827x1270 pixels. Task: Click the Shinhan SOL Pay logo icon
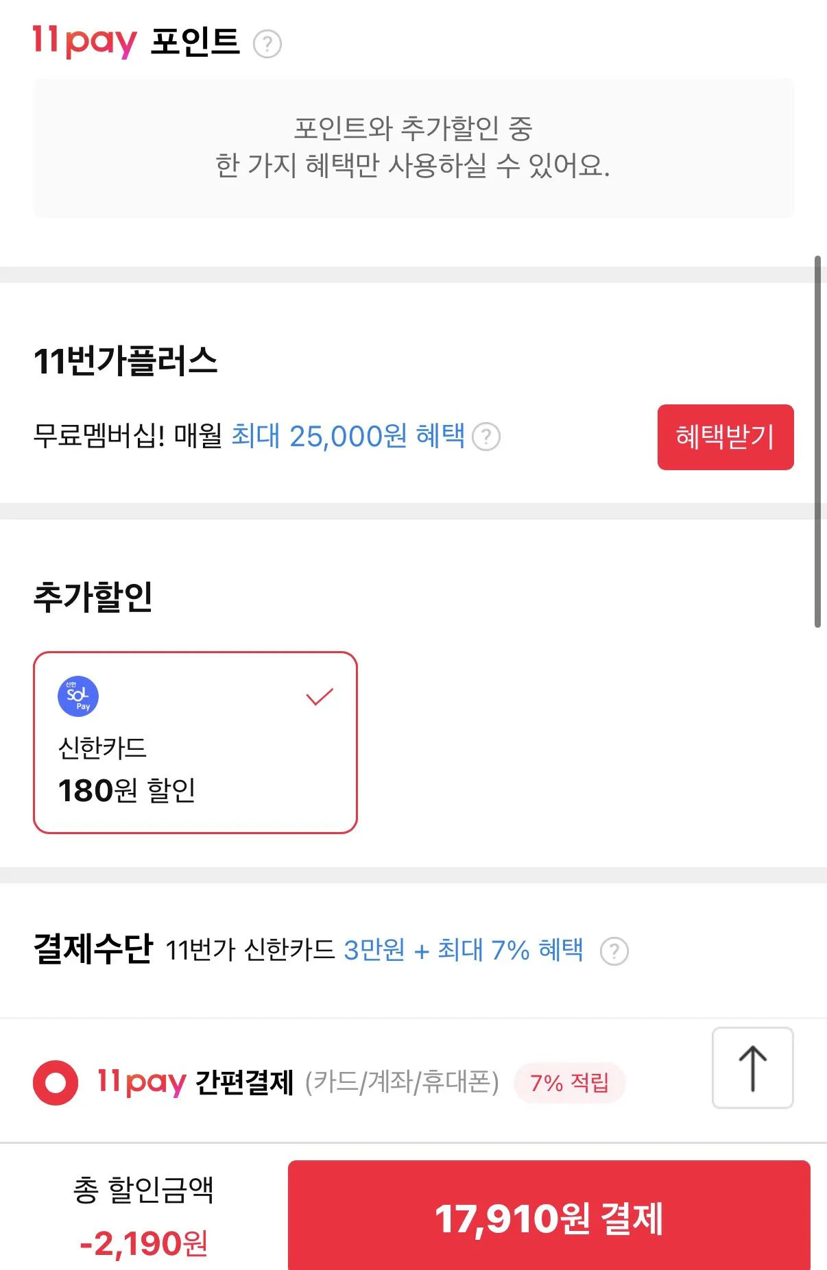[x=77, y=696]
